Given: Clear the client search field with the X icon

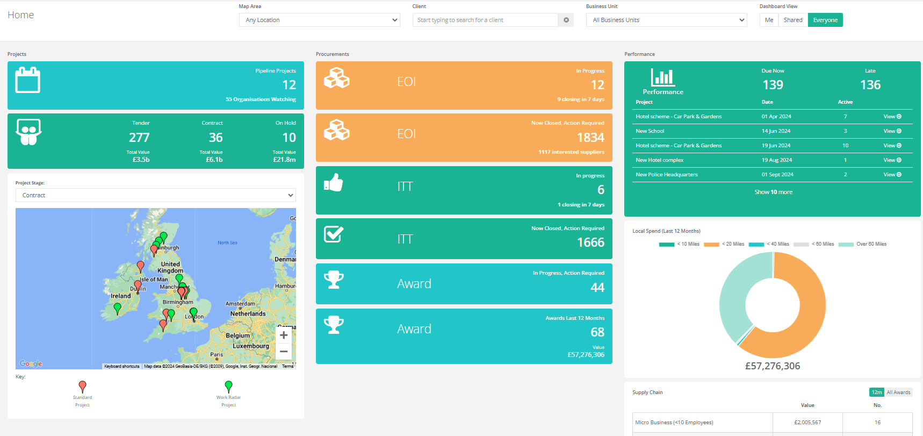Looking at the screenshot, I should 566,20.
